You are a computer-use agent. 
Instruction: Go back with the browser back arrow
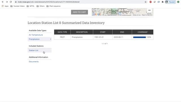point(3,2)
